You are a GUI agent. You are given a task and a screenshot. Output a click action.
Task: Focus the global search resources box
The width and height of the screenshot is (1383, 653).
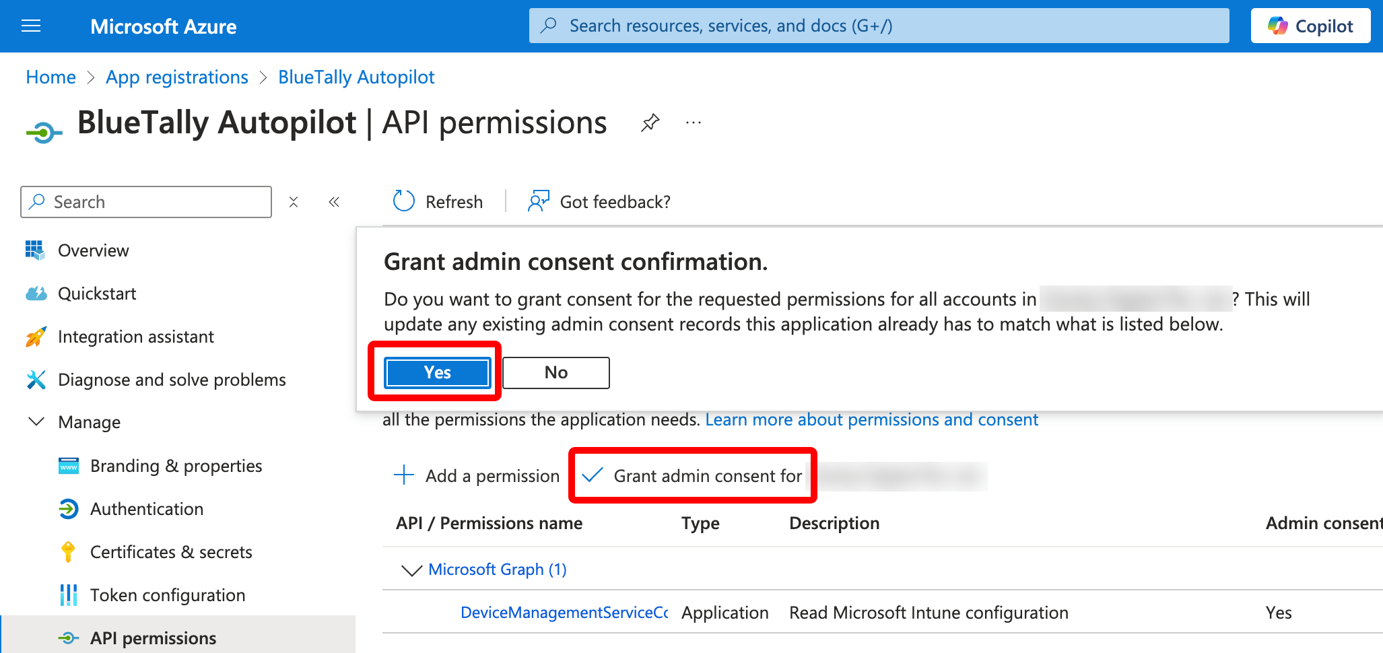(x=879, y=26)
